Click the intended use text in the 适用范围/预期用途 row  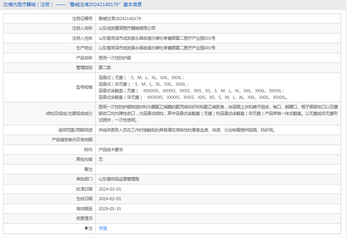tap(187, 130)
